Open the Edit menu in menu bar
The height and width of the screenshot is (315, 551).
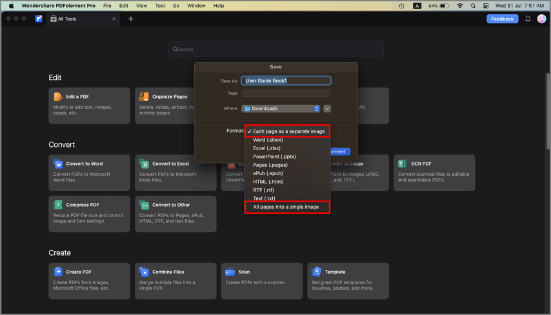123,6
